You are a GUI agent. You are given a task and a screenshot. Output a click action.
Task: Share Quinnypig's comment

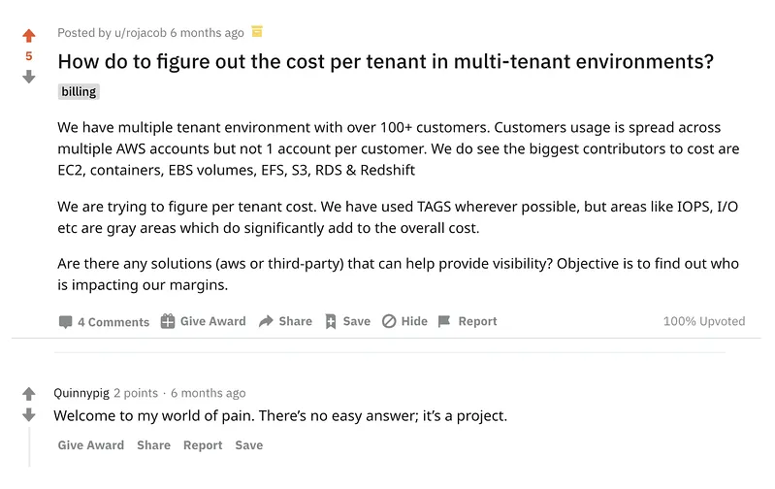tap(153, 445)
